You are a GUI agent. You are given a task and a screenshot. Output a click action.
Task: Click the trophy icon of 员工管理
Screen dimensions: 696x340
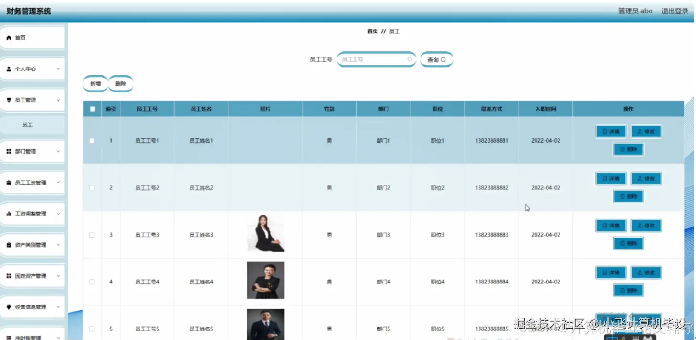coord(9,100)
